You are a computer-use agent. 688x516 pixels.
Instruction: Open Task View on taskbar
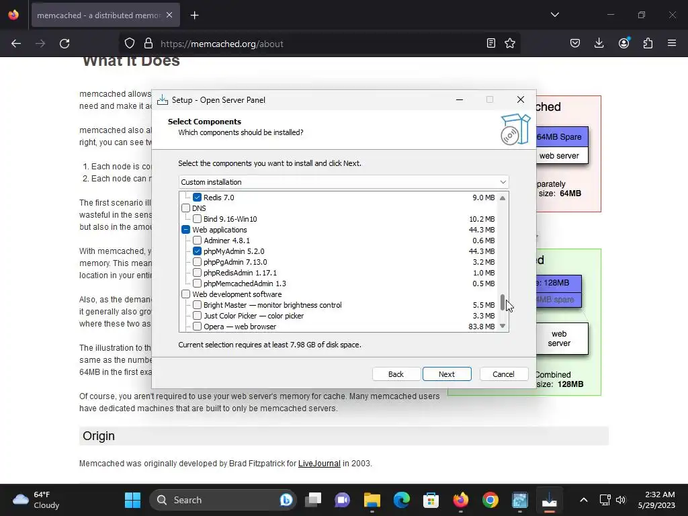pyautogui.click(x=313, y=500)
